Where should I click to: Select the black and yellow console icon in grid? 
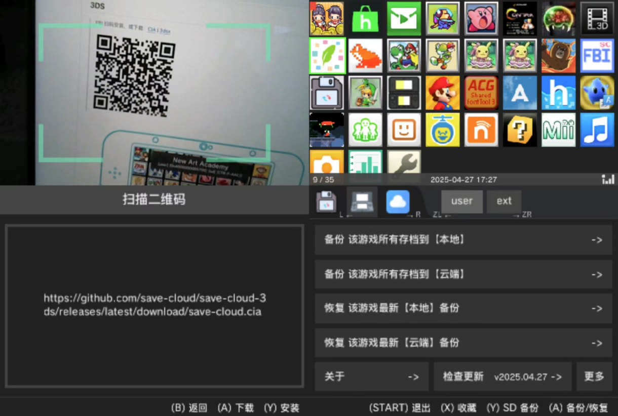click(x=404, y=93)
